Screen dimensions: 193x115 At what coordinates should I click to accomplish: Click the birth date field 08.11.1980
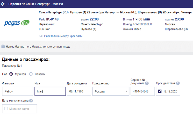point(79,91)
